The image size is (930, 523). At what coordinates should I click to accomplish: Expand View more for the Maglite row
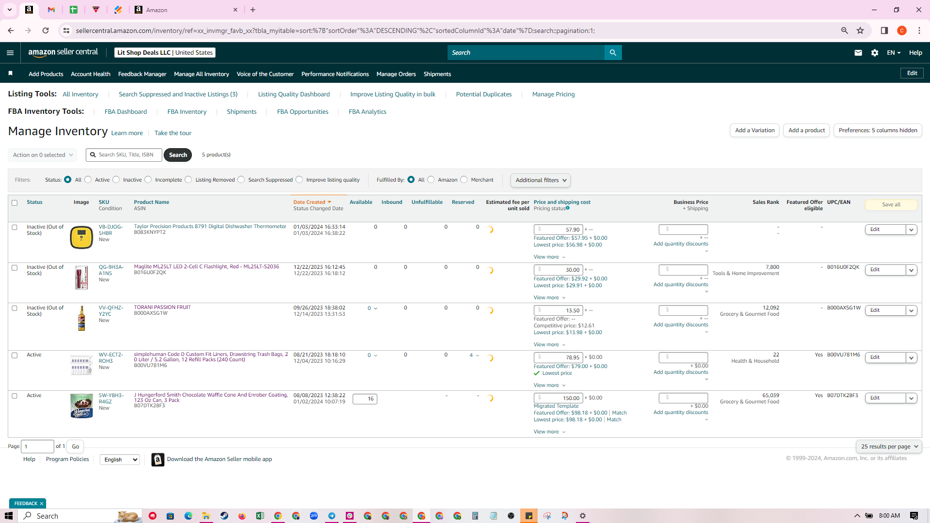(549, 297)
